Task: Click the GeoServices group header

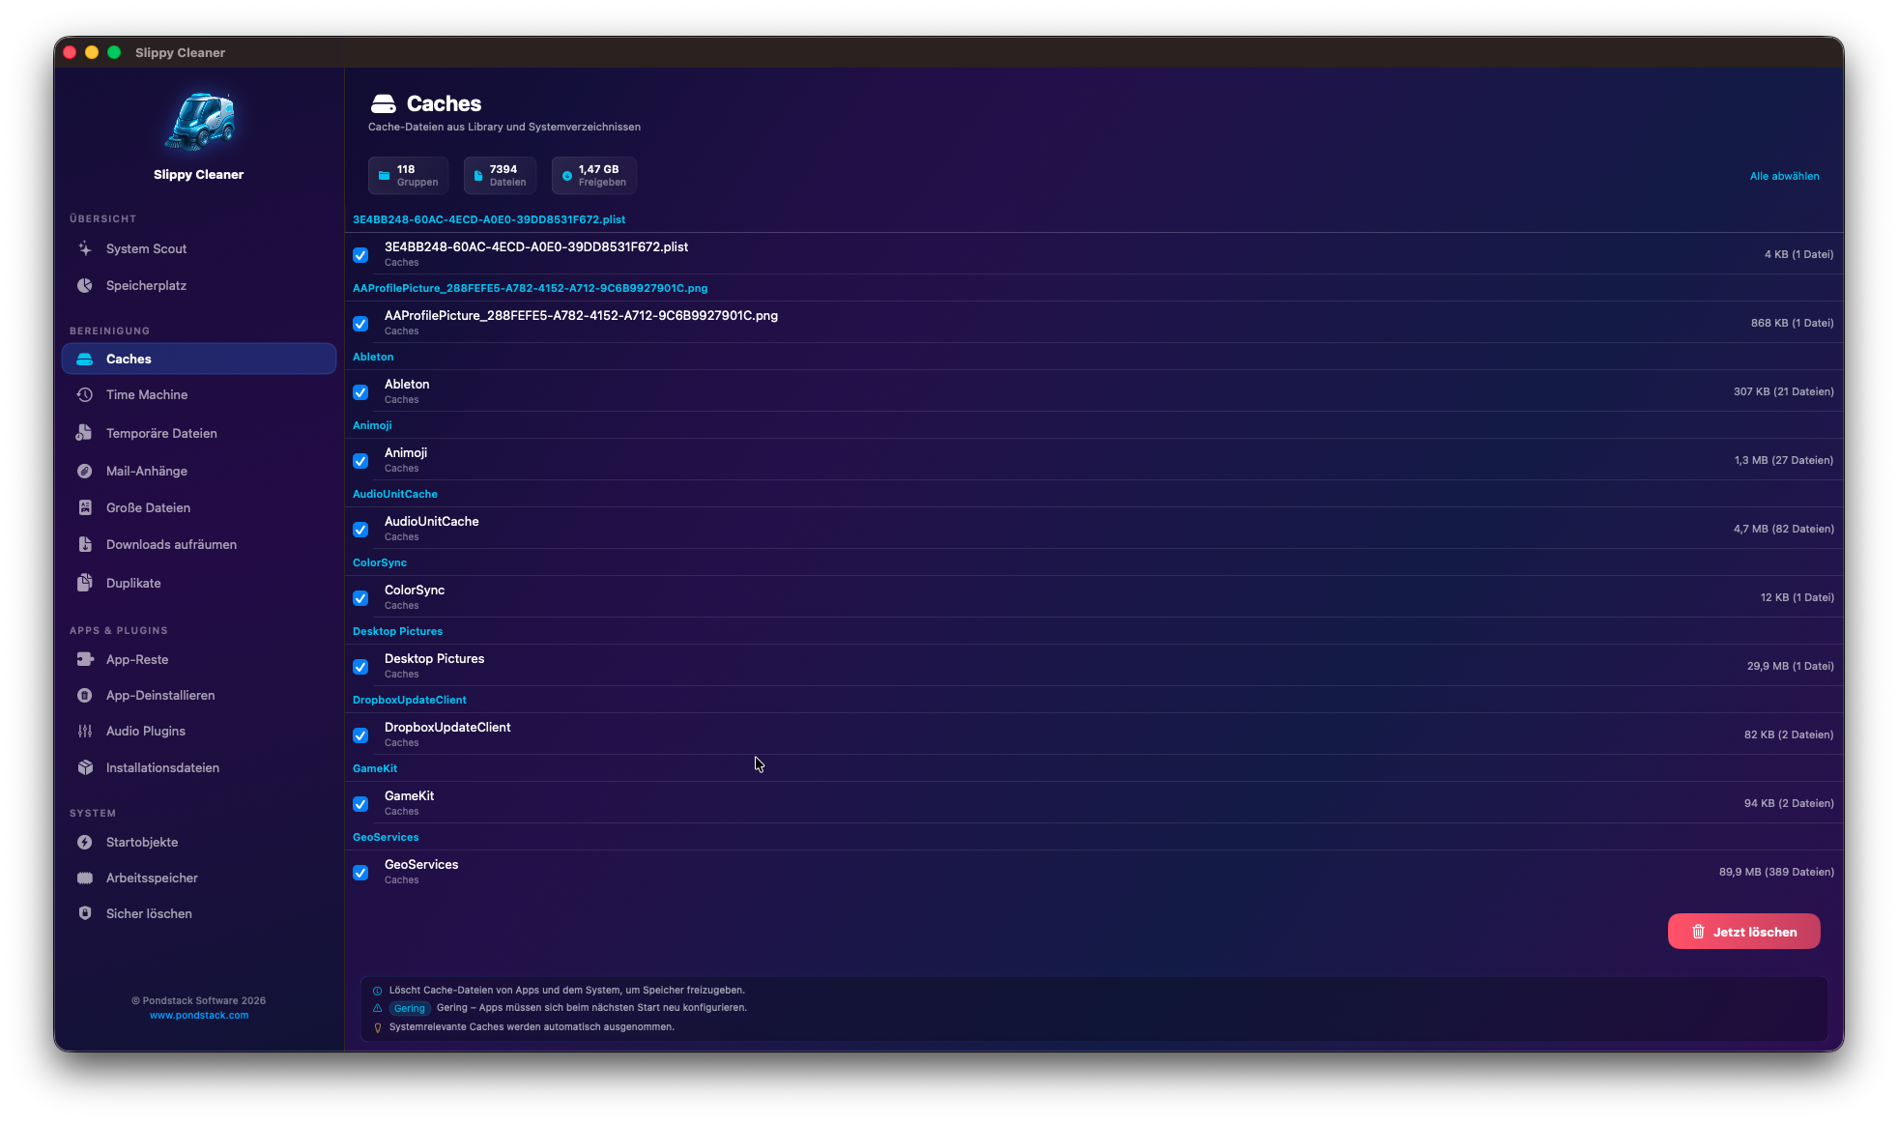Action: (x=386, y=837)
